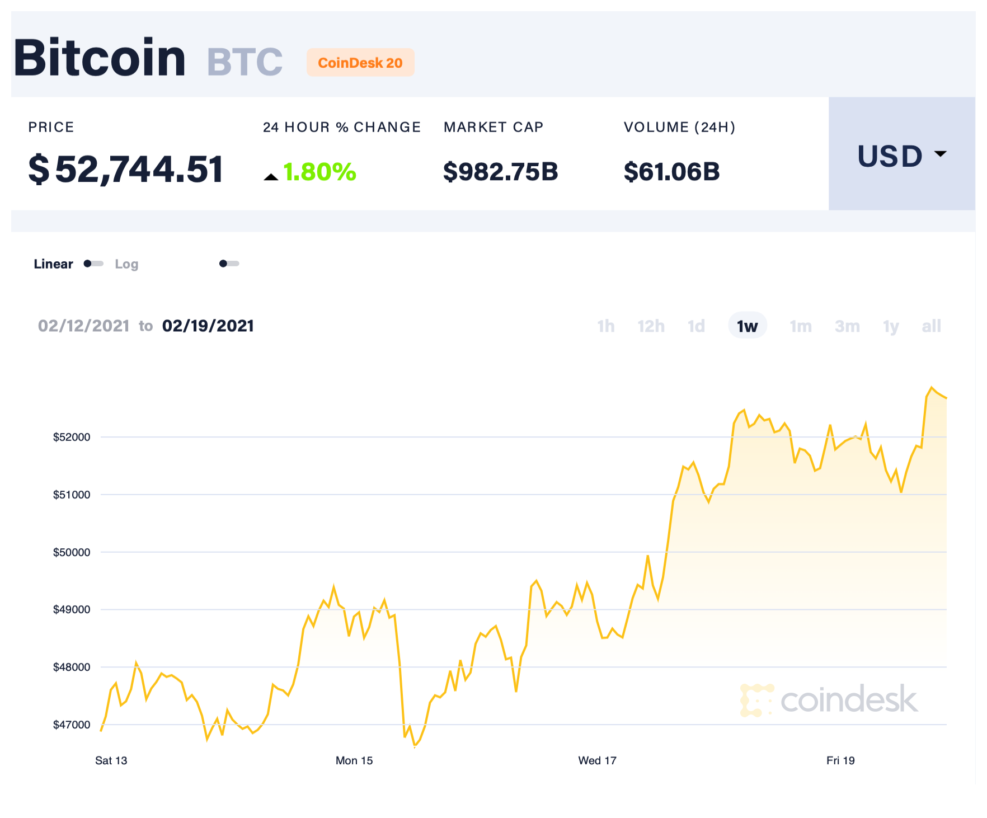Click the chart's latest price point
Viewport: 987px width, 818px height.
coord(946,398)
